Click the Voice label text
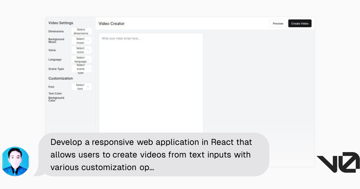 [52, 50]
